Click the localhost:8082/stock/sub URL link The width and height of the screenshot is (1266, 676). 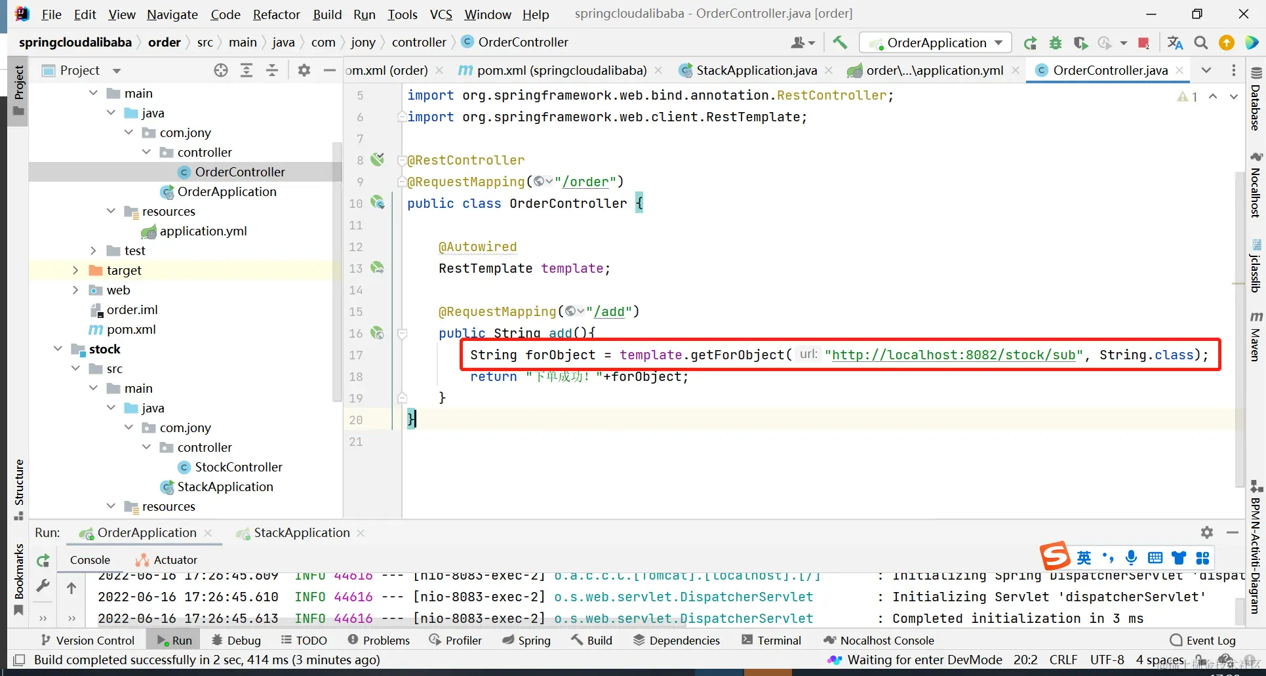click(x=954, y=355)
